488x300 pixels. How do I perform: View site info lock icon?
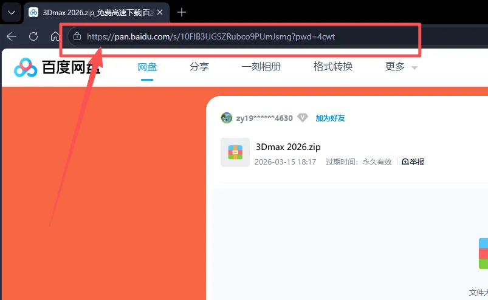pyautogui.click(x=77, y=36)
